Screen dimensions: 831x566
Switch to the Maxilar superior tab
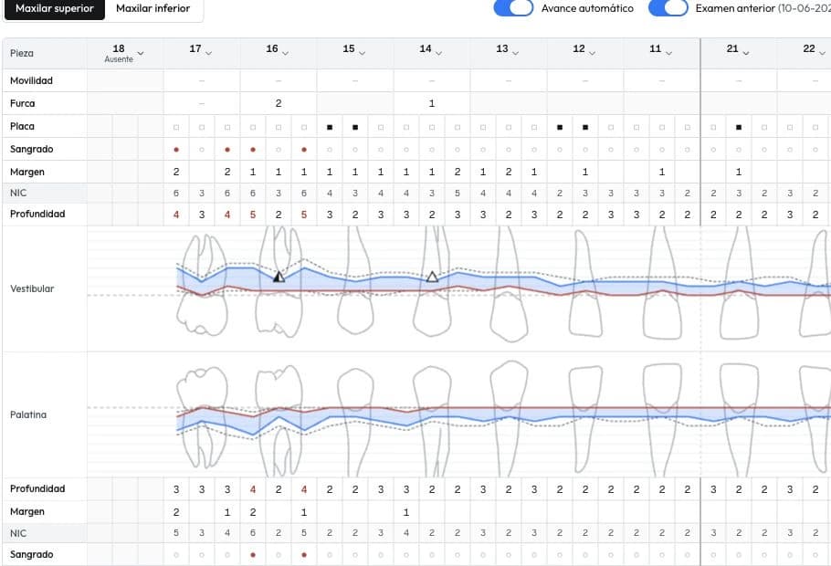pos(54,8)
